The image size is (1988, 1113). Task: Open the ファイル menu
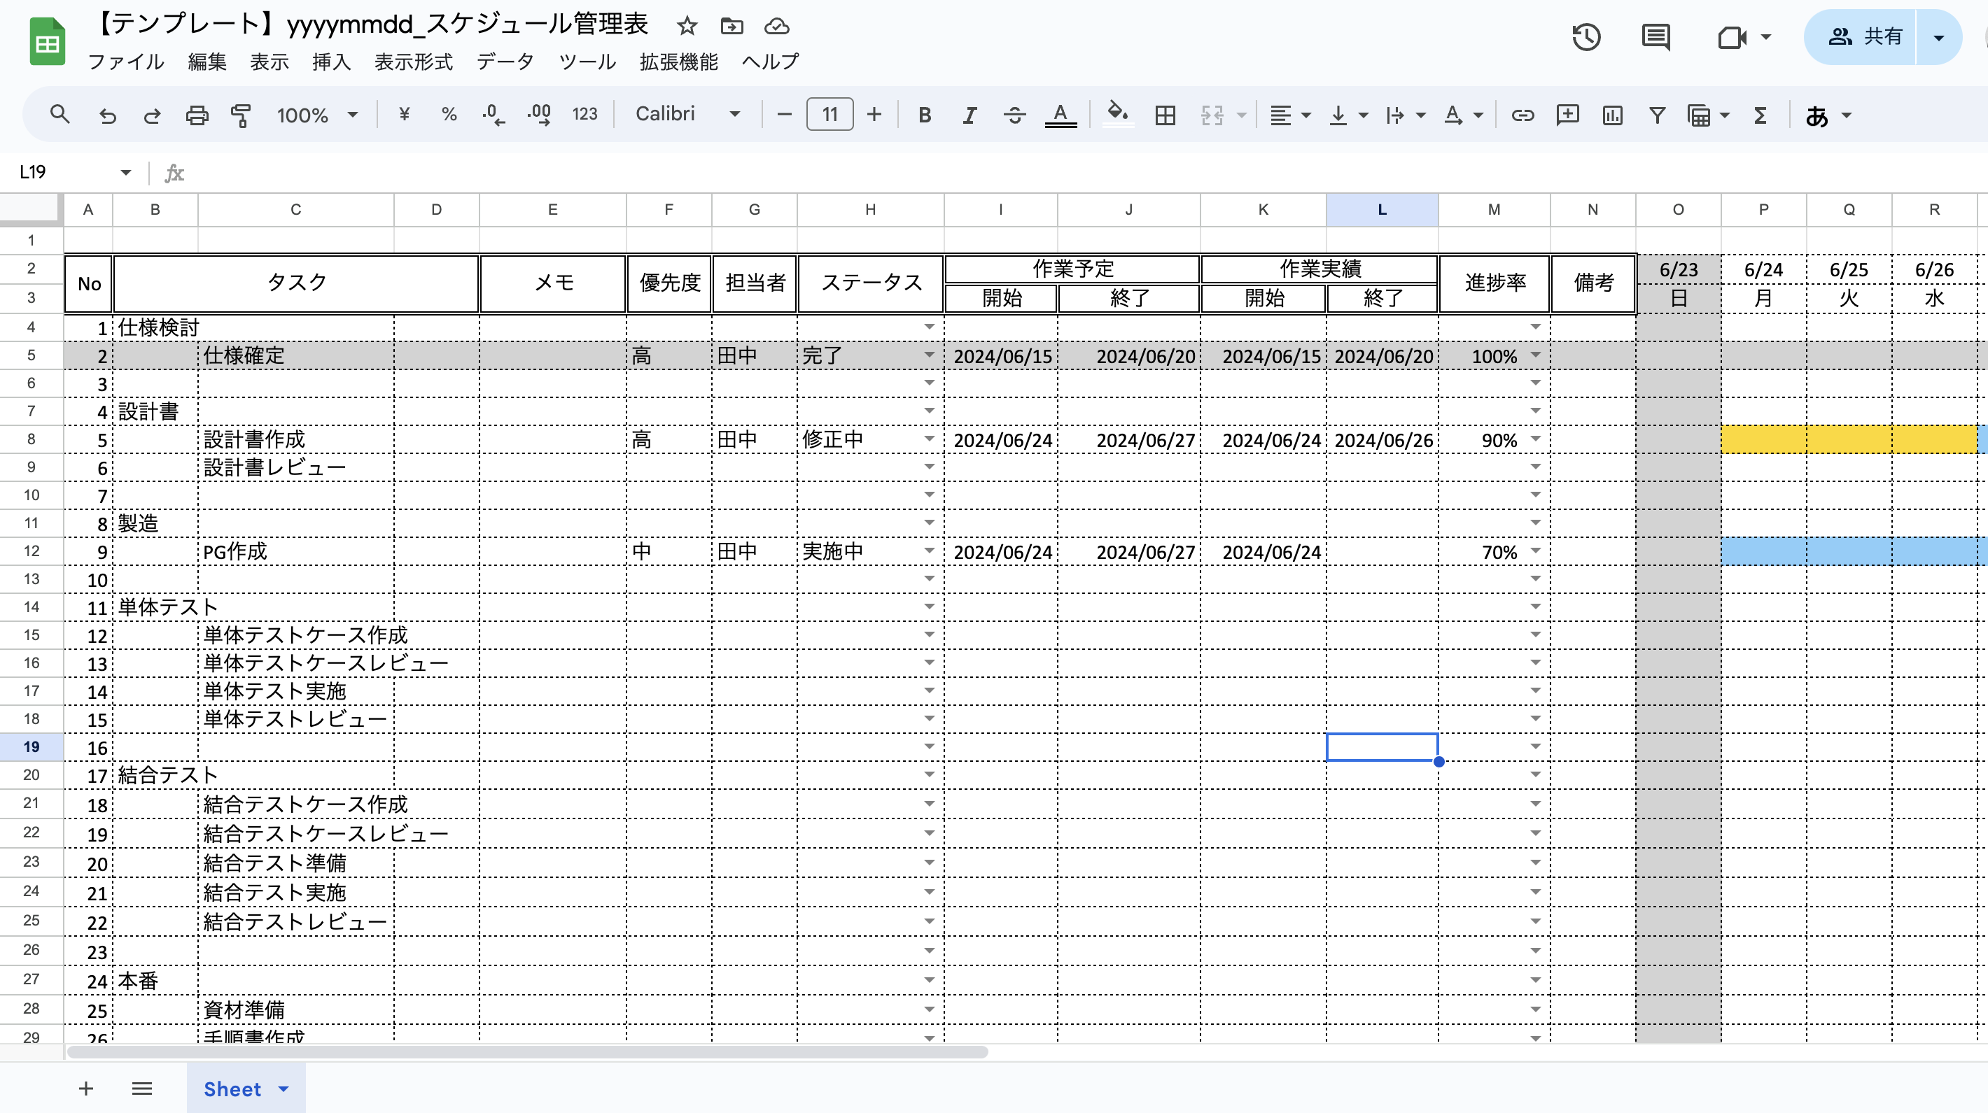click(x=126, y=62)
